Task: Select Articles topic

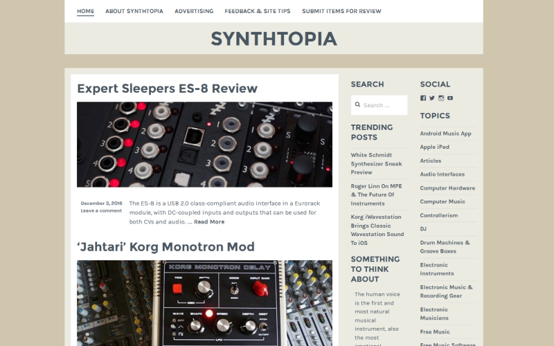Action: click(x=431, y=161)
